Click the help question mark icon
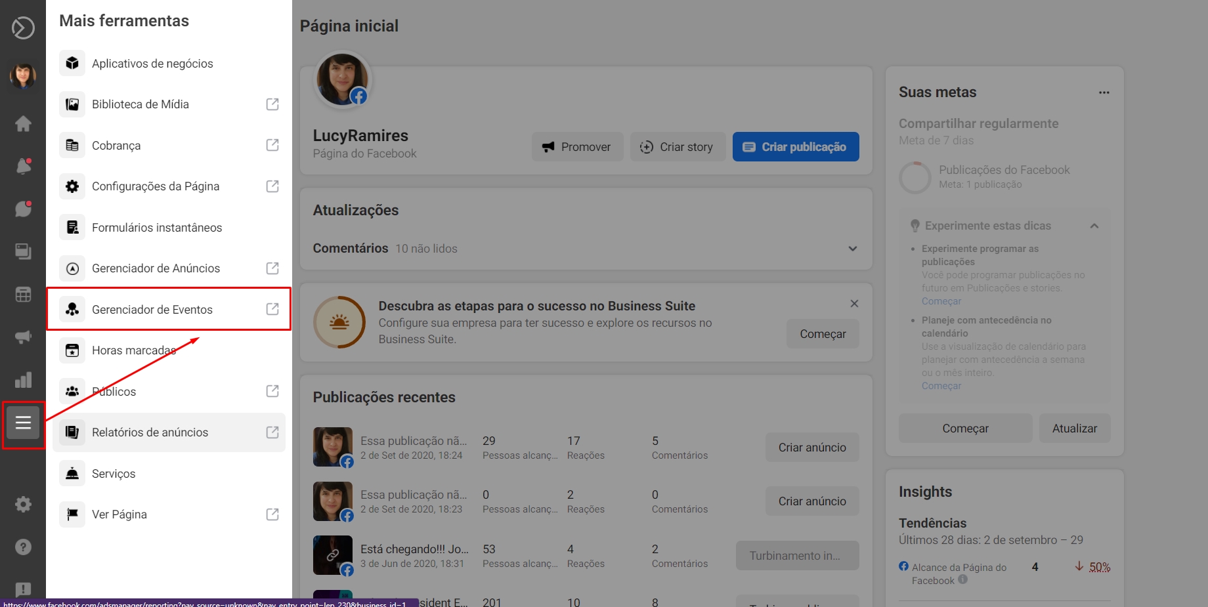This screenshot has width=1208, height=607. 23,547
